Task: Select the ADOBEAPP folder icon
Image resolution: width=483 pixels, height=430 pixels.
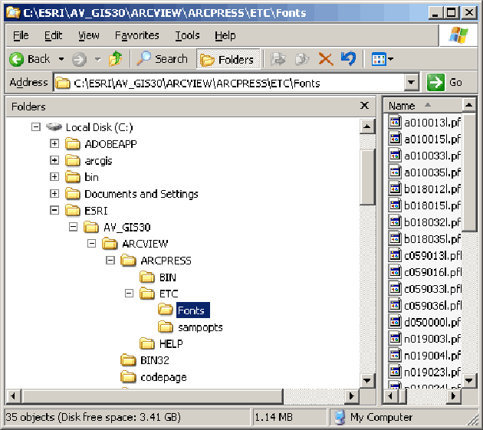Action: 73,143
